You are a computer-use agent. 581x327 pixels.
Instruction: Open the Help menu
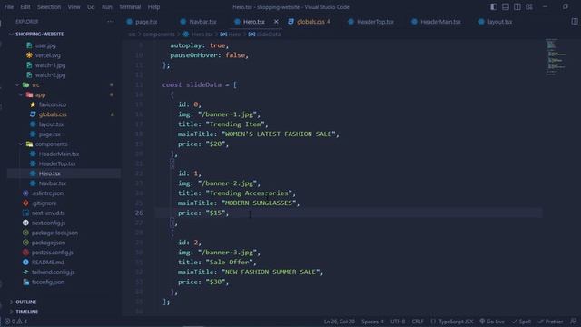(153, 7)
